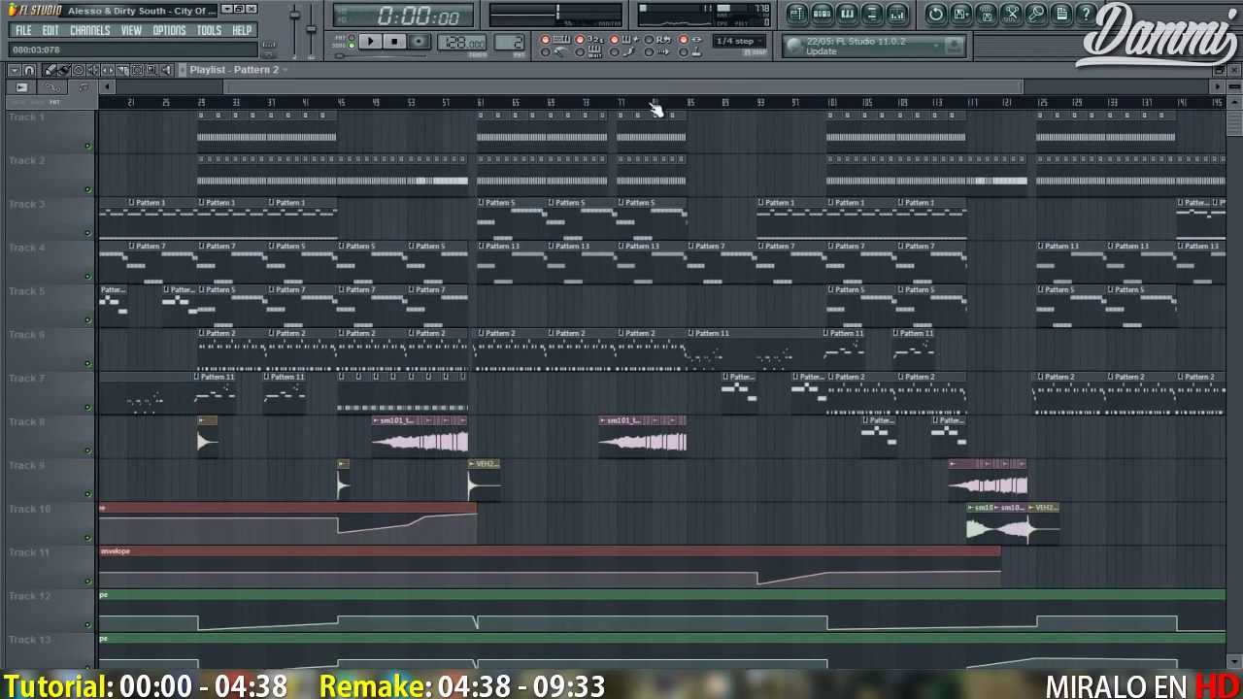Click the download icon in news panel

[955, 46]
